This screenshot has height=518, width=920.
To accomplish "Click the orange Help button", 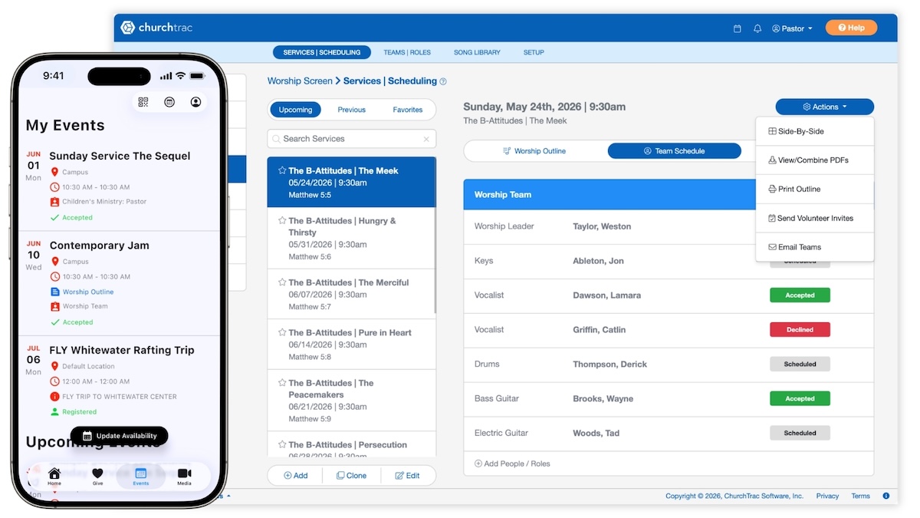I will click(851, 28).
